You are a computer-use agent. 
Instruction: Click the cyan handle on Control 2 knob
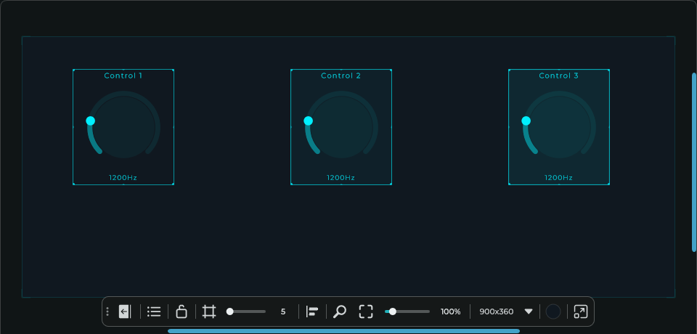tap(308, 121)
